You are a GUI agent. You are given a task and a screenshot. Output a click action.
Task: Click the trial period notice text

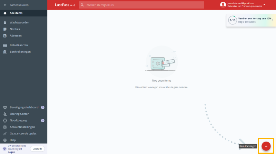tap(17, 149)
